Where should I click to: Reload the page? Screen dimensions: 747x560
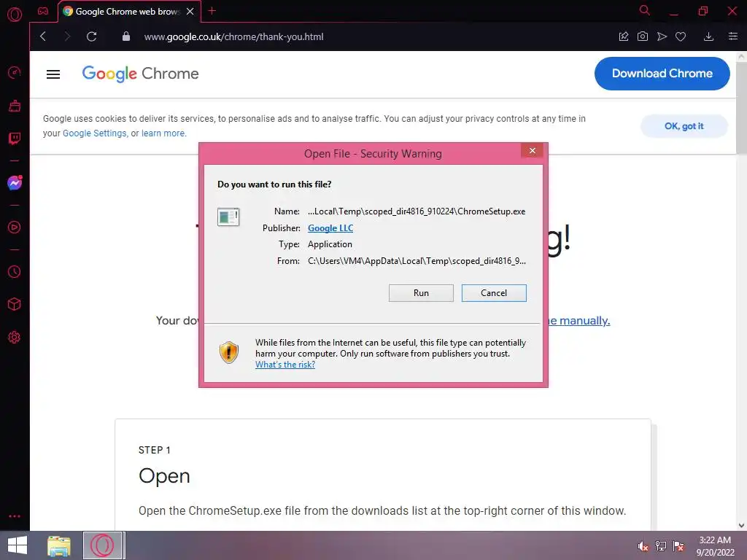click(91, 36)
